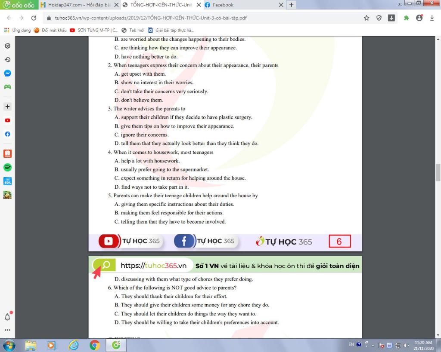Open Google Chrome from the taskbar
This screenshot has height=352, width=441.
[x=94, y=345]
